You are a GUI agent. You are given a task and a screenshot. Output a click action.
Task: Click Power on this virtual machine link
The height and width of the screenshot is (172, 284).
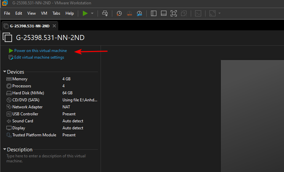point(40,51)
